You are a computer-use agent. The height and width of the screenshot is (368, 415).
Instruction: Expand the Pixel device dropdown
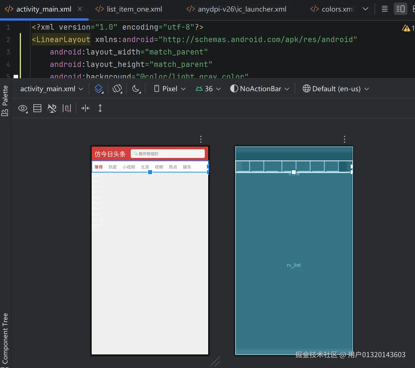pyautogui.click(x=170, y=89)
